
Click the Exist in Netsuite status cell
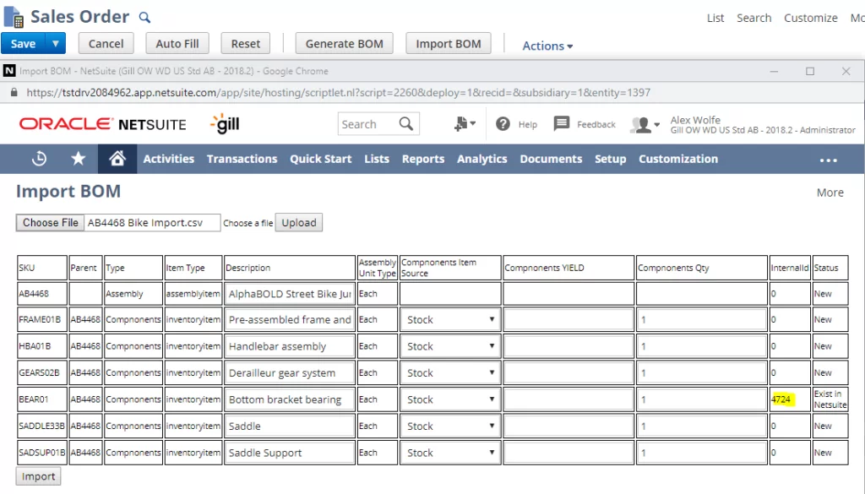click(x=830, y=399)
